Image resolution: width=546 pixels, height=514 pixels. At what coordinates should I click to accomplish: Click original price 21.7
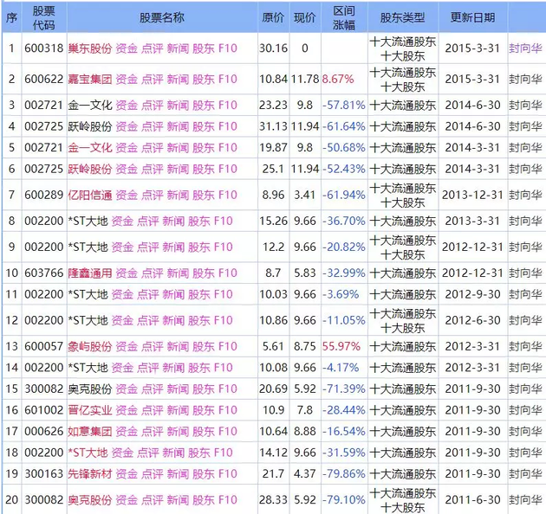(273, 473)
